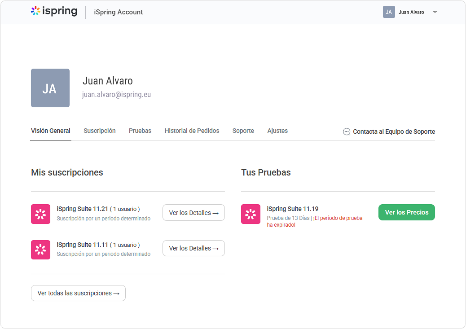Open the Soporte tab

click(x=243, y=131)
